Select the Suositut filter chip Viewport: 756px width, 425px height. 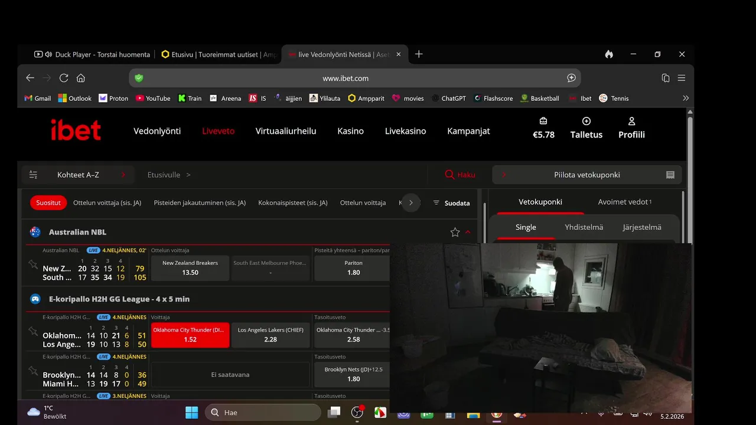click(x=48, y=202)
